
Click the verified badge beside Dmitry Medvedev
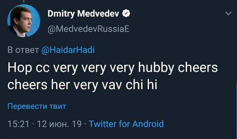tap(126, 13)
